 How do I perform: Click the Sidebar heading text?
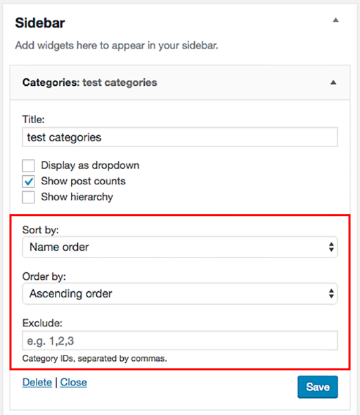(40, 23)
